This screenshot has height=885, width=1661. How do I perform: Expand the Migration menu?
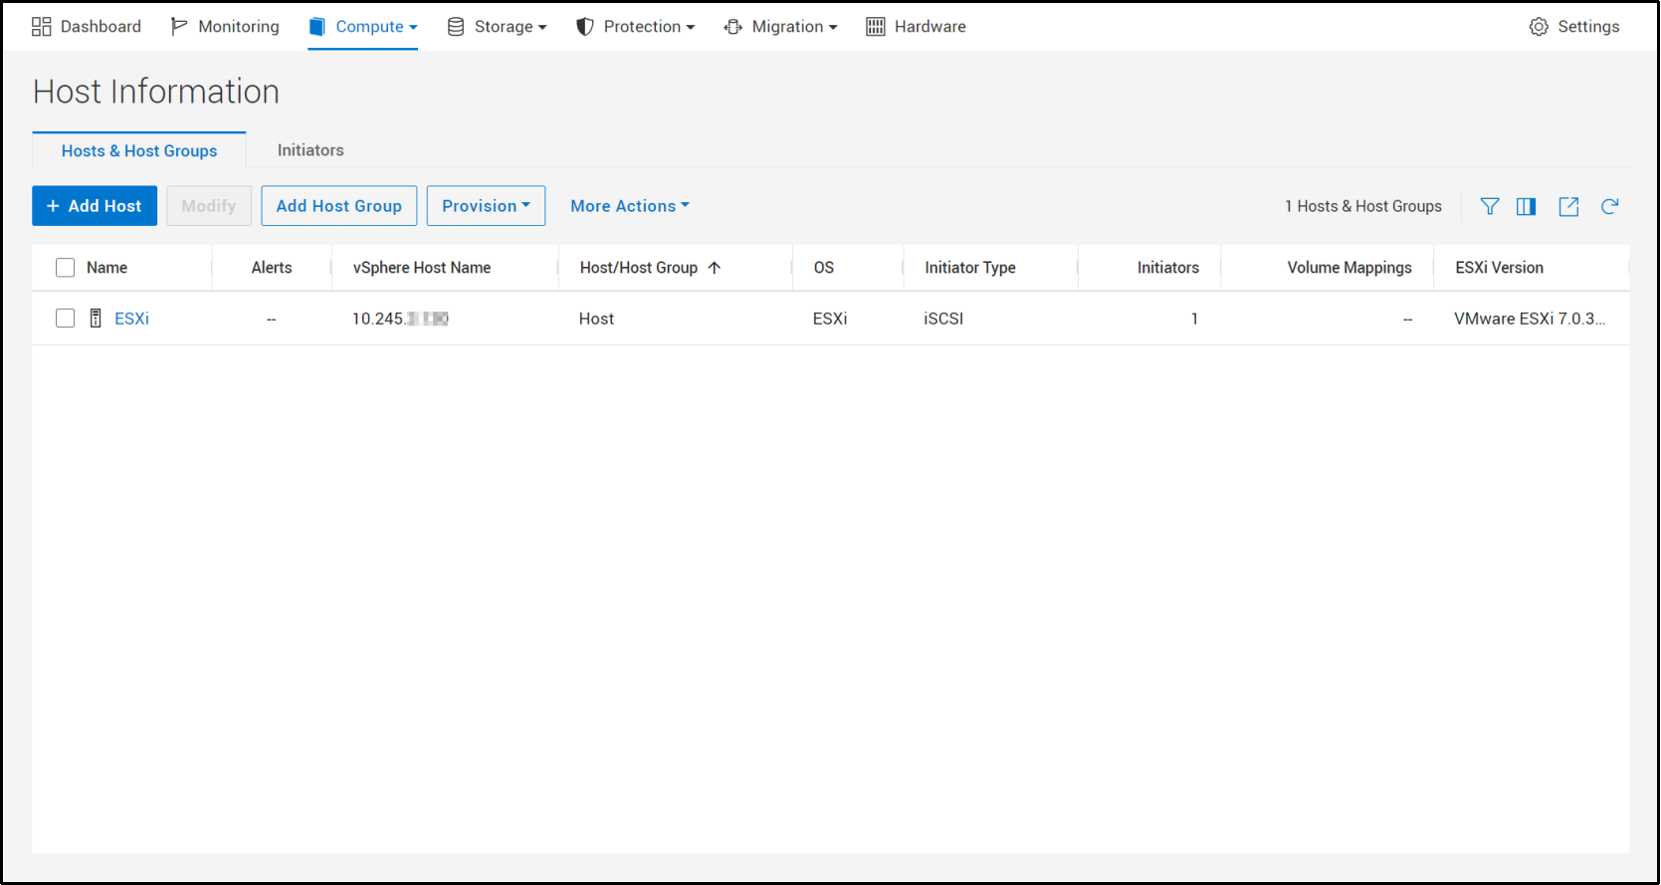coord(781,27)
